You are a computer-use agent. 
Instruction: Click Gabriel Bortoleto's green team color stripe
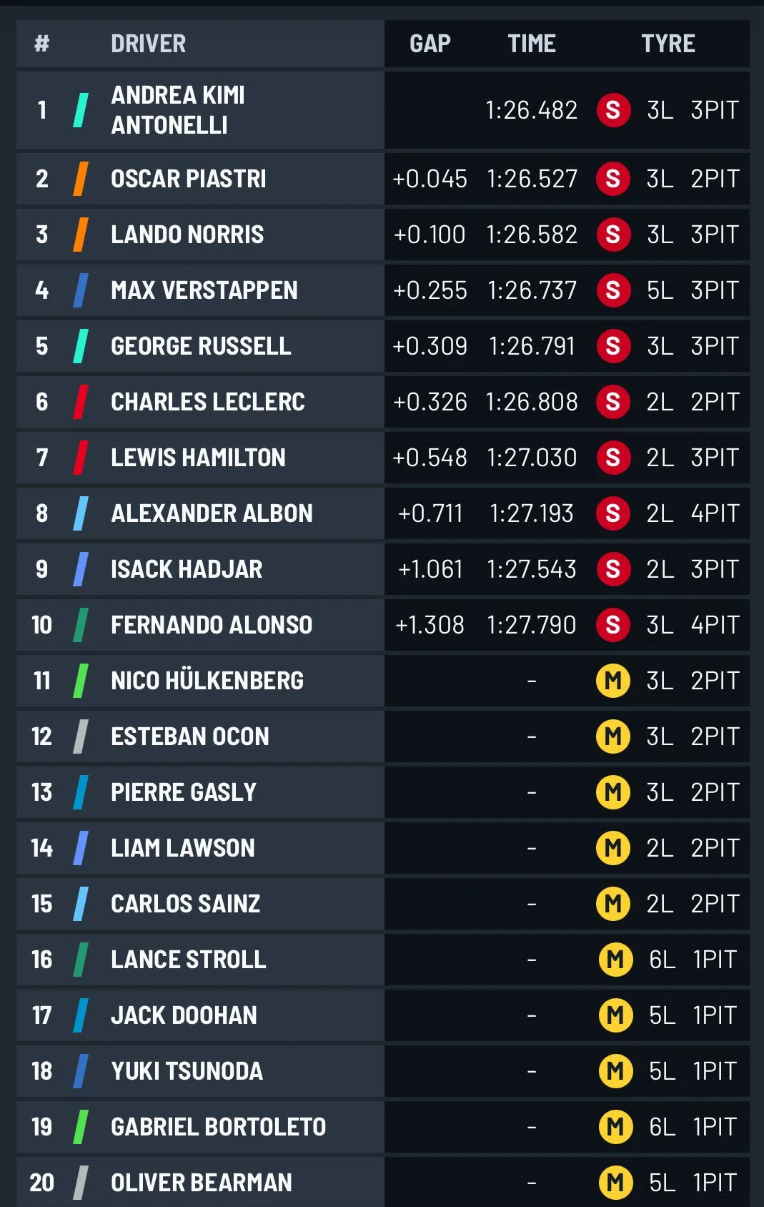(x=81, y=1127)
